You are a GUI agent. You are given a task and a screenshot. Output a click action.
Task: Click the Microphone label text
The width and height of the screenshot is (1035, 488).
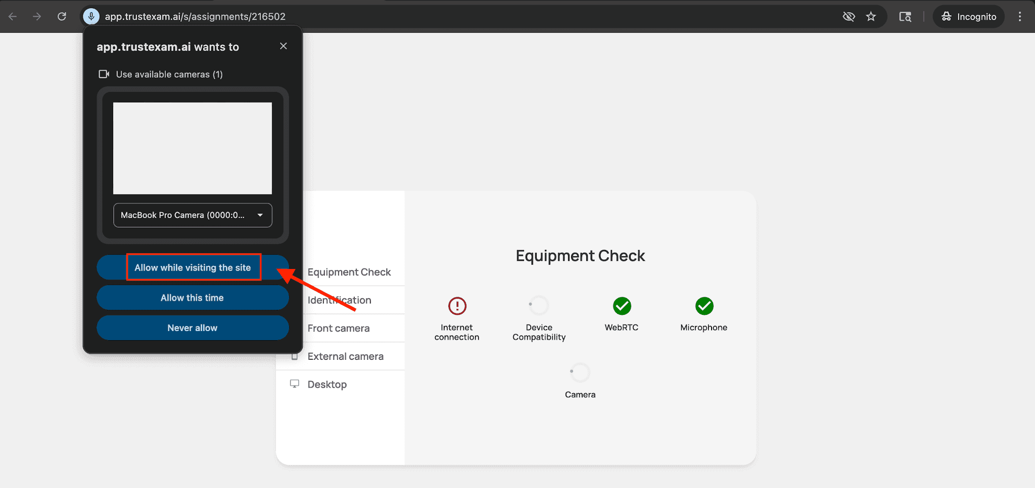pyautogui.click(x=704, y=328)
